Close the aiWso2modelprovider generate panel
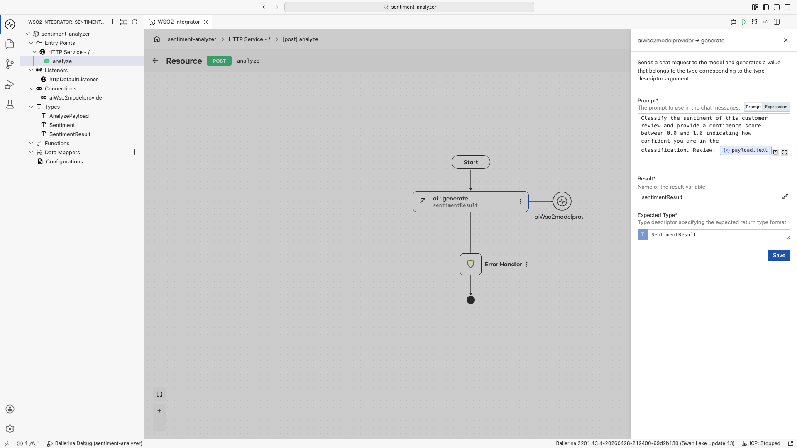 point(786,40)
